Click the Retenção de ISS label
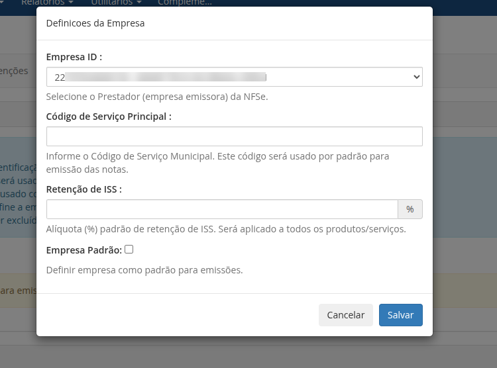This screenshot has width=497, height=368. [x=84, y=189]
